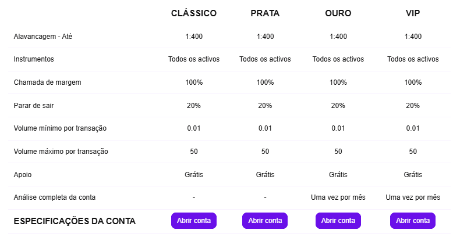This screenshot has width=453, height=241.
Task: Click Uma vez por mês under OURO
Action: (x=338, y=197)
